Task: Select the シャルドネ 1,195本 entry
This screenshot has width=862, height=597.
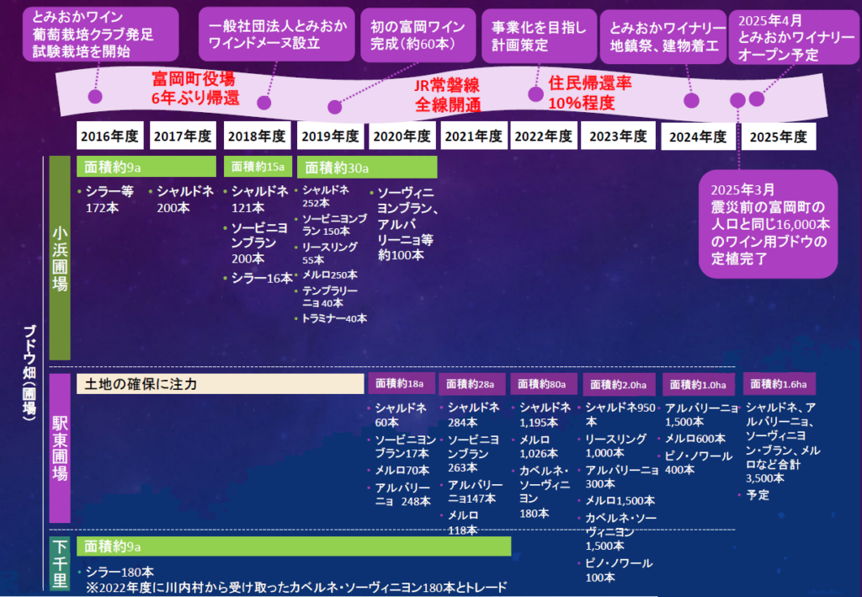Action: point(543,414)
